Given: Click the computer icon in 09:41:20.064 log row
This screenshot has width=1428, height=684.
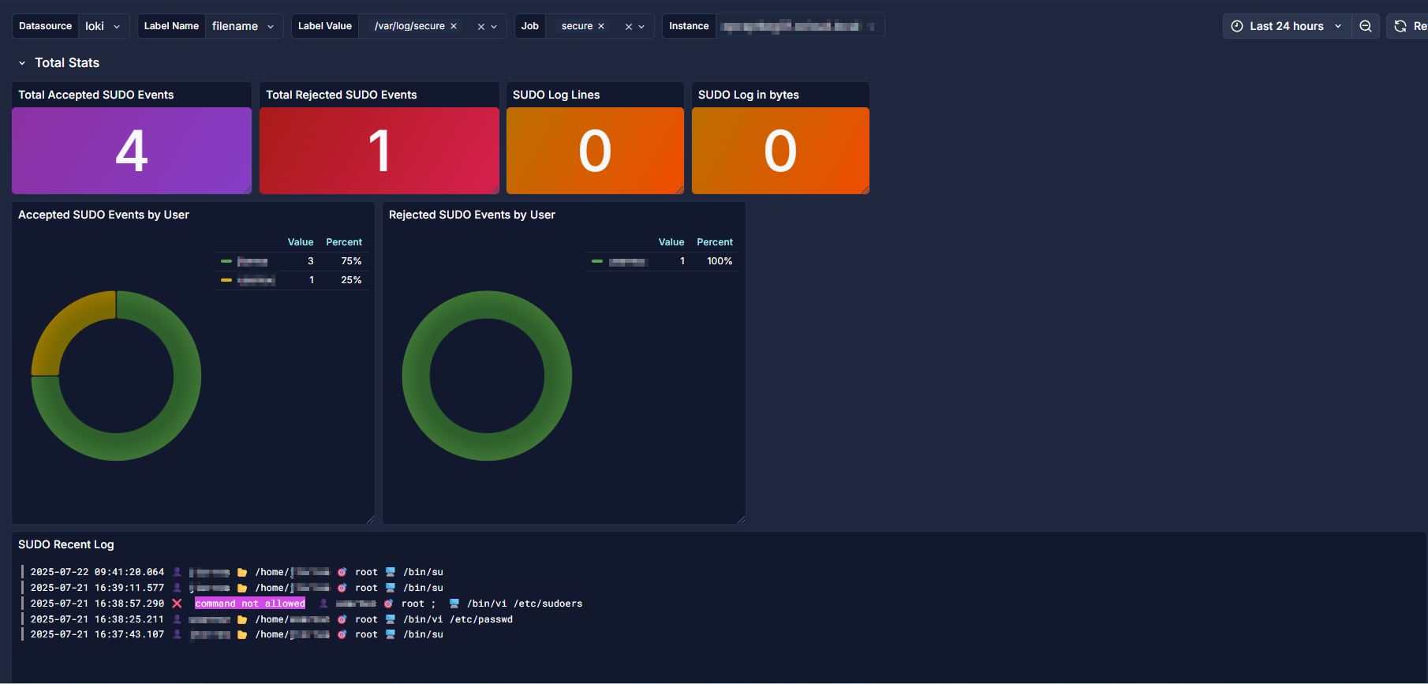Looking at the screenshot, I should [390, 572].
